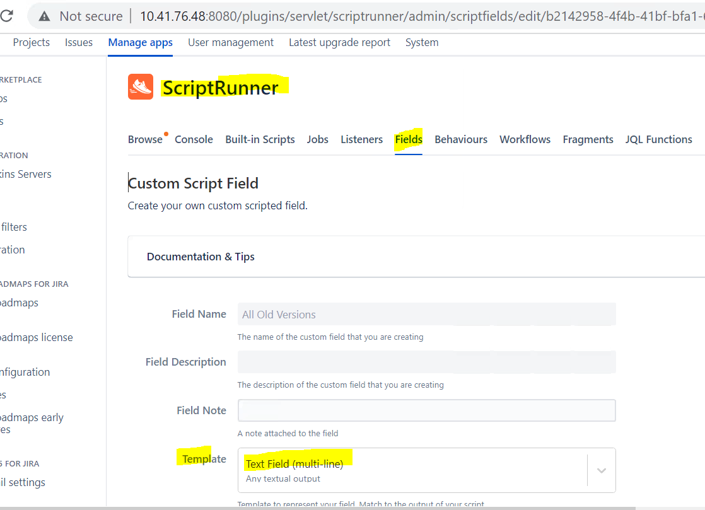Expand the Documentation & Tips panel
Screen dimensions: 705x510
point(416,257)
